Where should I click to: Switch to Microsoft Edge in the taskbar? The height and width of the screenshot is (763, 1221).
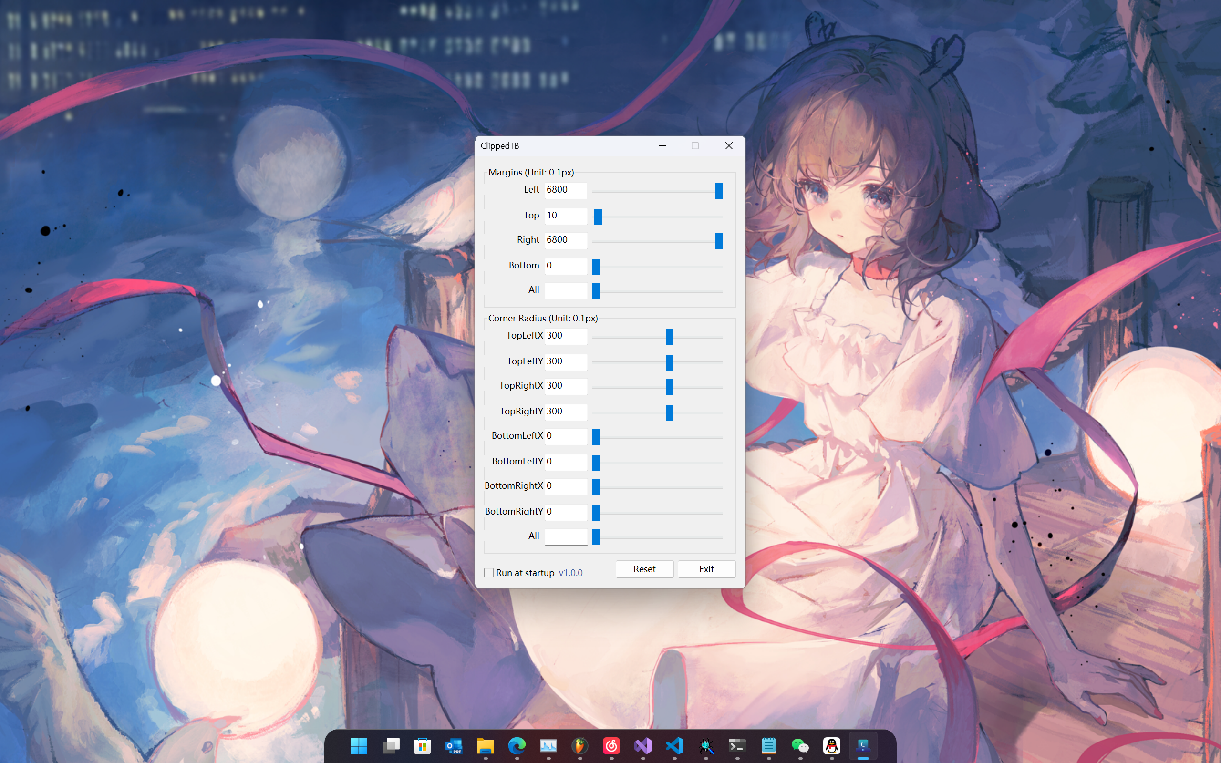pyautogui.click(x=517, y=745)
